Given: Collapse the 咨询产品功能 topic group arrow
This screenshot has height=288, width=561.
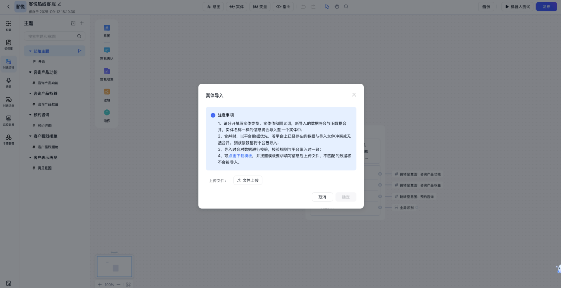Looking at the screenshot, I should point(30,73).
